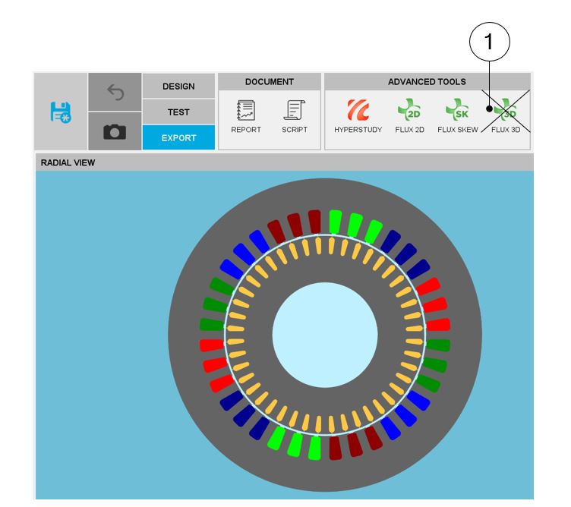Click the Document section header
571x507 pixels.
pos(269,81)
